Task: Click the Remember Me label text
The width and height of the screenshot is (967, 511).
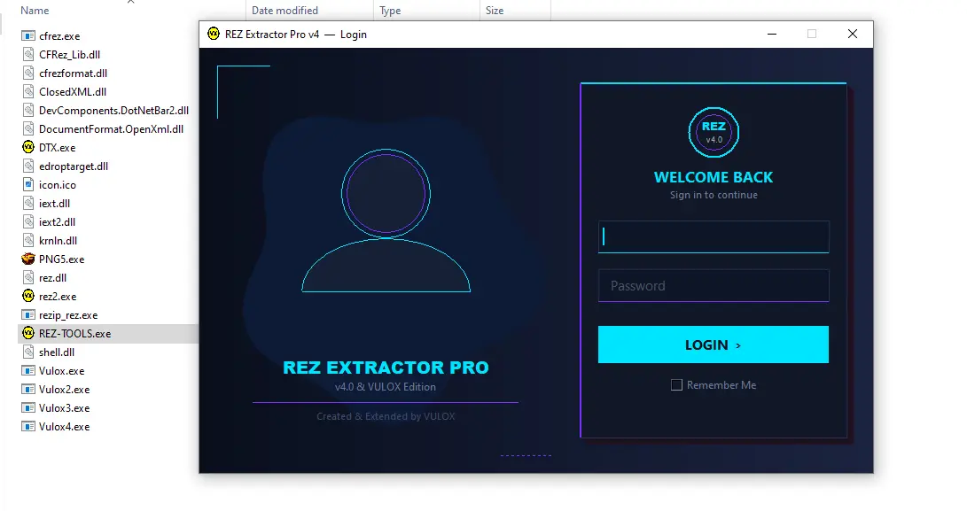Action: 721,385
